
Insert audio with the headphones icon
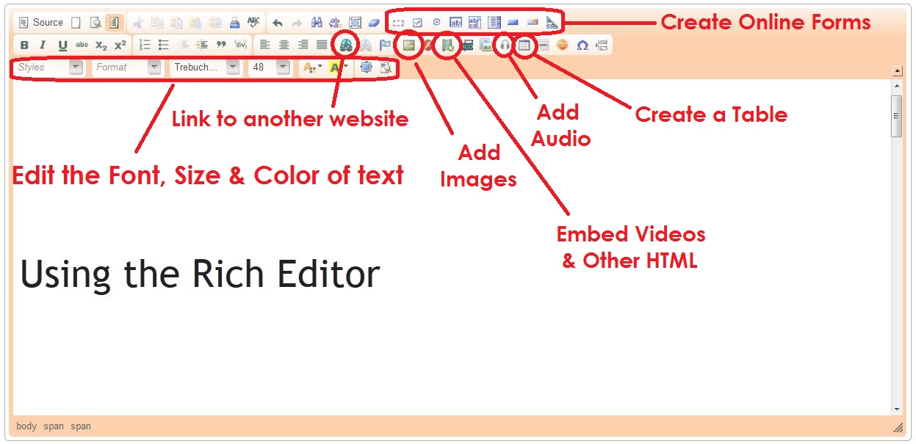click(505, 45)
